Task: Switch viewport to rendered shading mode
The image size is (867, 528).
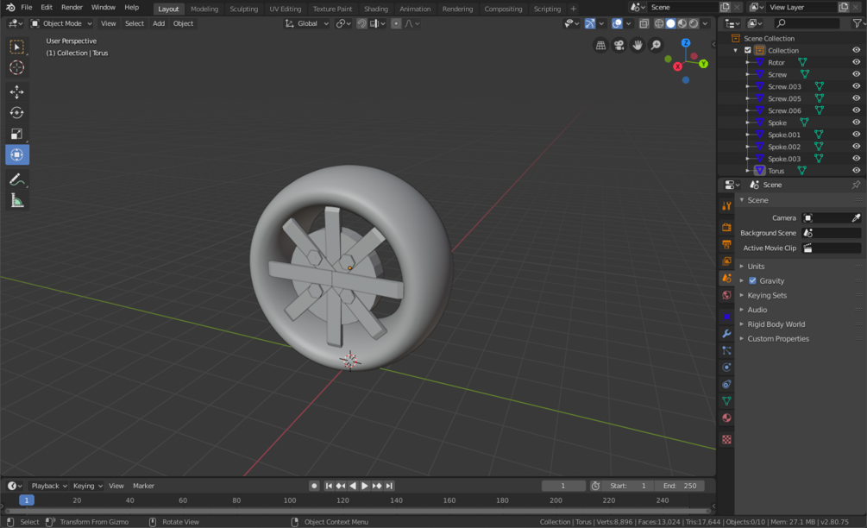Action: (695, 23)
